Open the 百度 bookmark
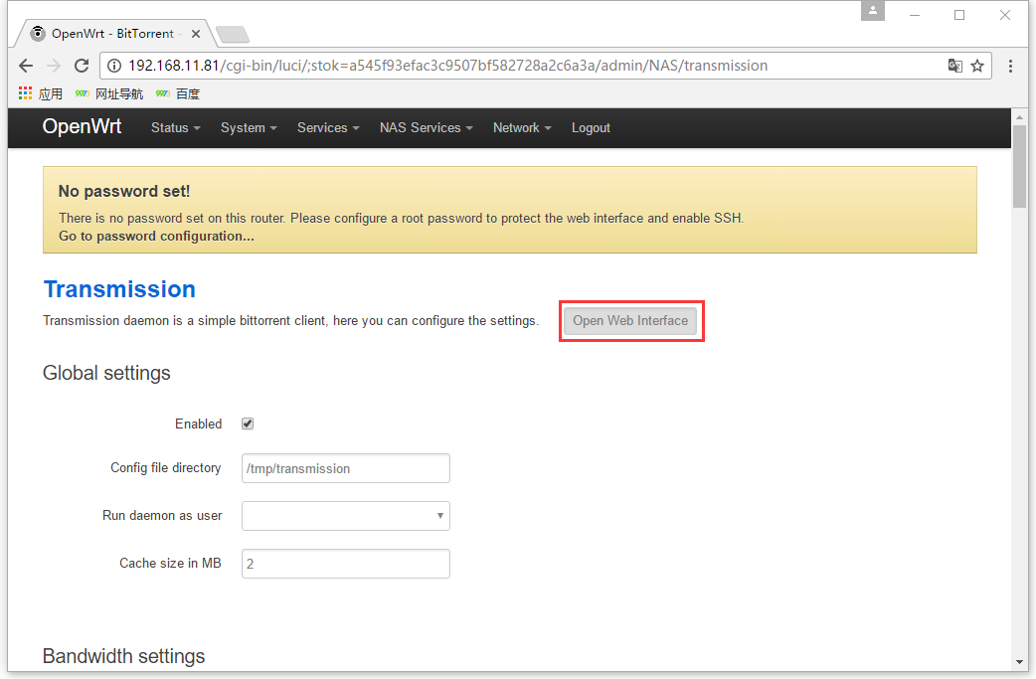The height and width of the screenshot is (679, 1036). (178, 93)
